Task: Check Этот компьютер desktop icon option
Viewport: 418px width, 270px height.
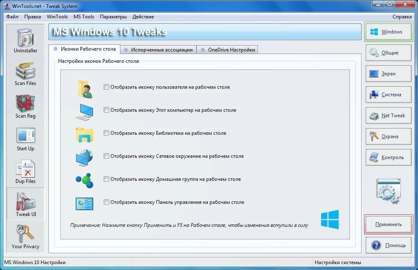Action: click(106, 110)
